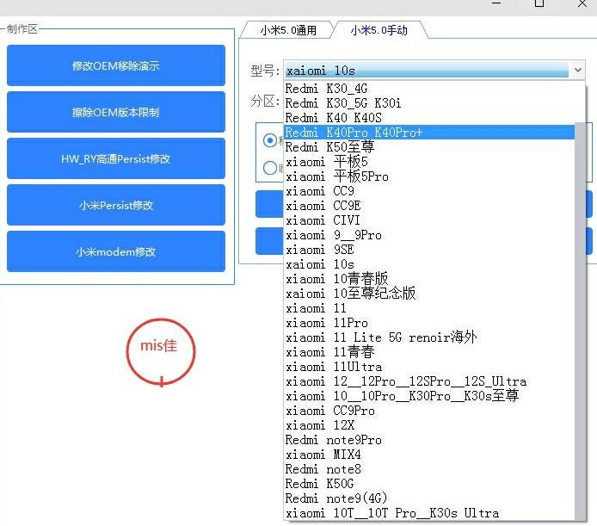
Task: Click the red mis佳 circle logo
Action: (161, 350)
